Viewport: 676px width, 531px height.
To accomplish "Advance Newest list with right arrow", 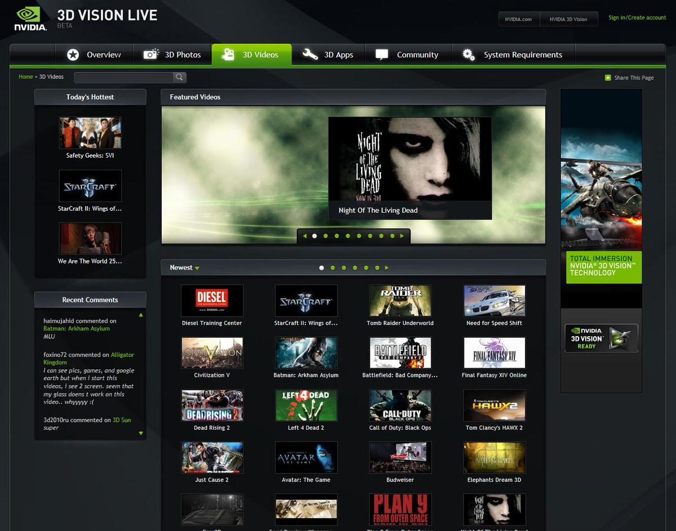I will [x=387, y=268].
